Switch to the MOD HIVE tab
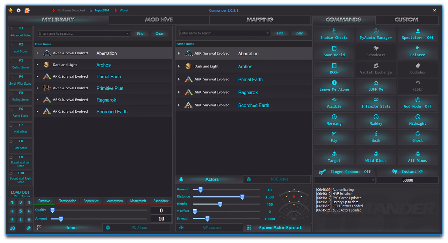 [x=159, y=20]
